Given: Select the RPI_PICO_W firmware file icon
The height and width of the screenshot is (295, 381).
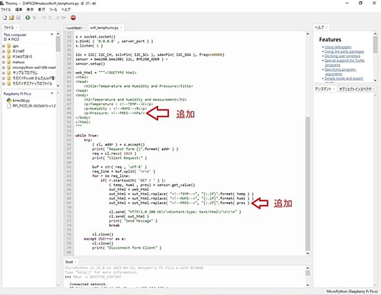Looking at the screenshot, I should (9, 106).
